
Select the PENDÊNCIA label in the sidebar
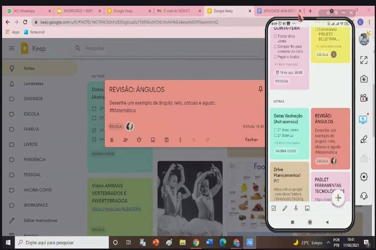[40, 159]
